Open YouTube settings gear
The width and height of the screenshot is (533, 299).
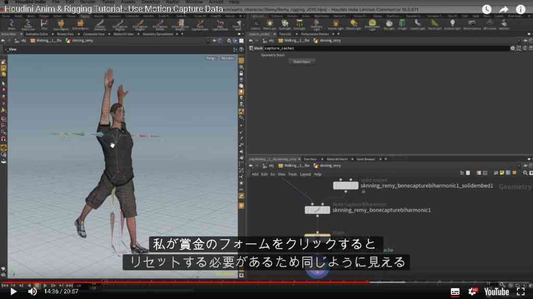[473, 292]
